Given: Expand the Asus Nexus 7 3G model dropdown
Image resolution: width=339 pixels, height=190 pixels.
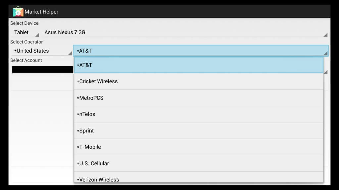Looking at the screenshot, I should (185, 32).
